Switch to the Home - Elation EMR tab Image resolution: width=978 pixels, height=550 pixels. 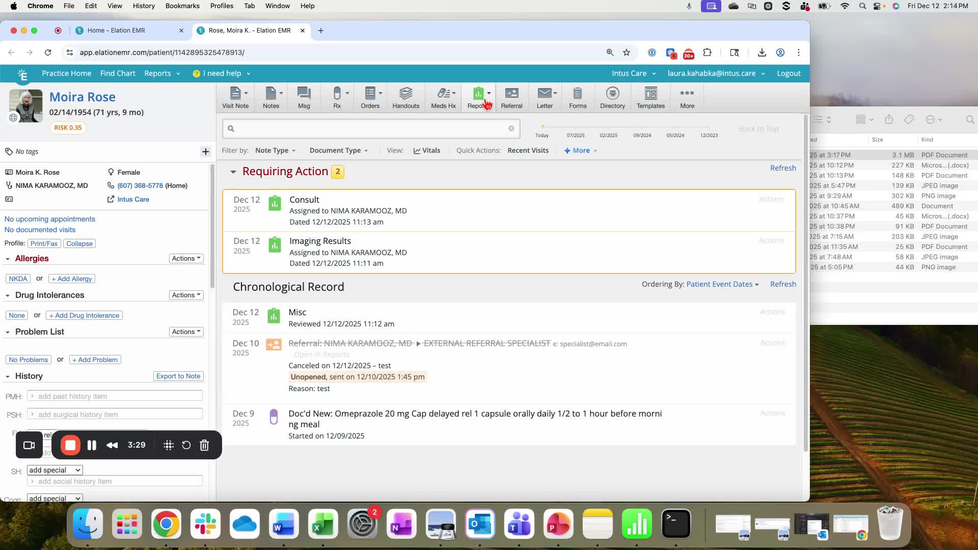click(x=129, y=31)
